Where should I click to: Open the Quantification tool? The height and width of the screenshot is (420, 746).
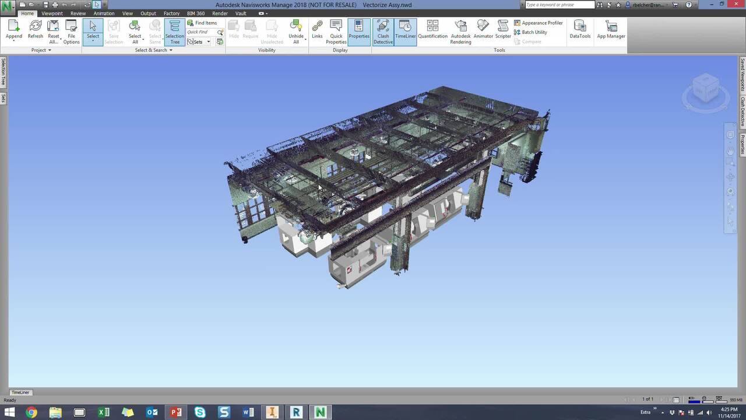432,30
